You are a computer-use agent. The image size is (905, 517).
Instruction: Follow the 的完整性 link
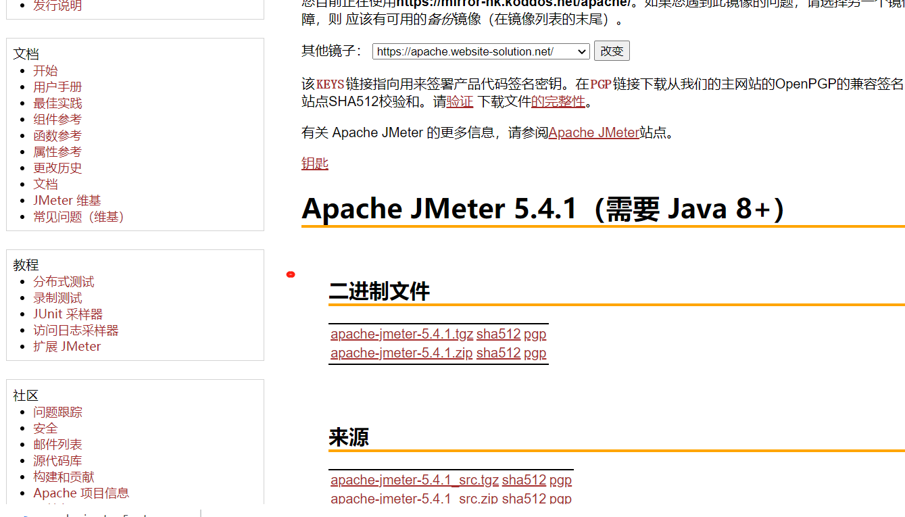click(x=558, y=101)
